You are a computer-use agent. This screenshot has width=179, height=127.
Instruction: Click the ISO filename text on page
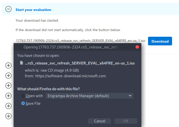point(81,41)
